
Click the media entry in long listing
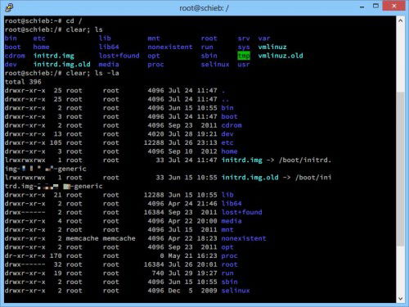click(x=231, y=221)
